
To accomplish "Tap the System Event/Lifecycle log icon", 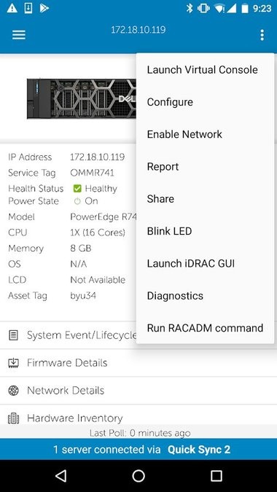I will tap(14, 335).
